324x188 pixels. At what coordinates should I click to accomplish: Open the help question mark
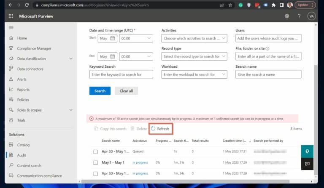[x=299, y=16]
